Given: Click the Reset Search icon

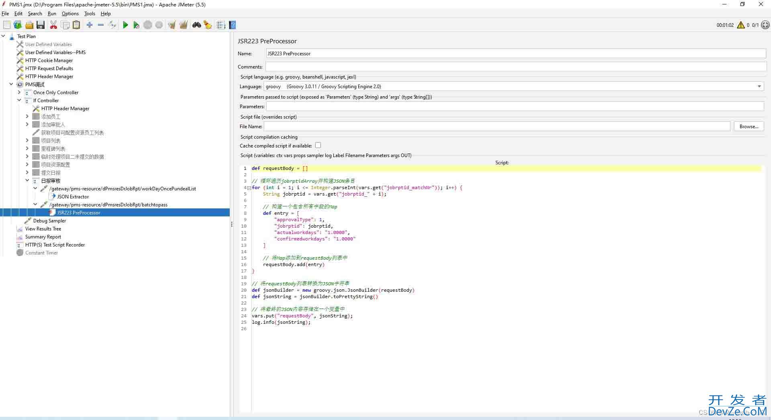Looking at the screenshot, I should pos(208,25).
